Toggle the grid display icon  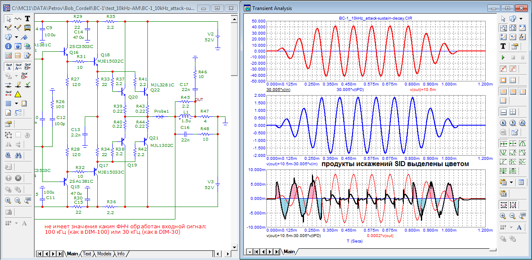[x=8, y=103]
